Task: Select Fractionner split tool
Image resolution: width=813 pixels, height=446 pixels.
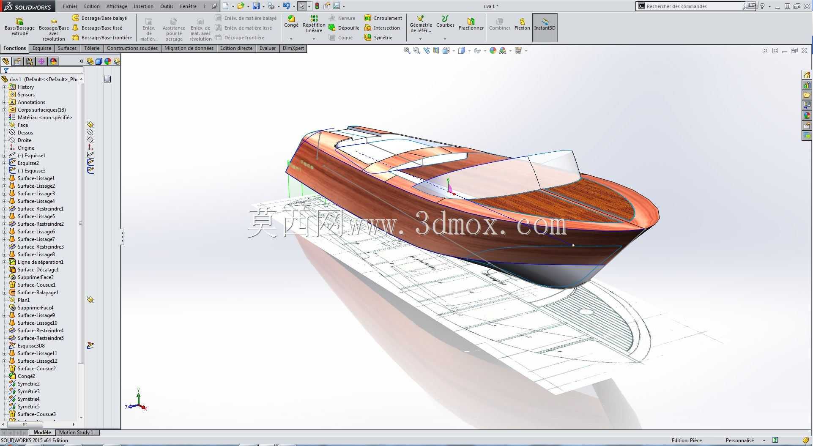Action: point(471,24)
